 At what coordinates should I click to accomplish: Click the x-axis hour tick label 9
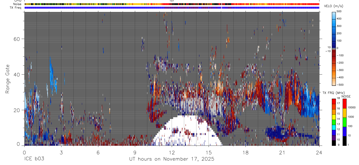[x=135, y=152]
